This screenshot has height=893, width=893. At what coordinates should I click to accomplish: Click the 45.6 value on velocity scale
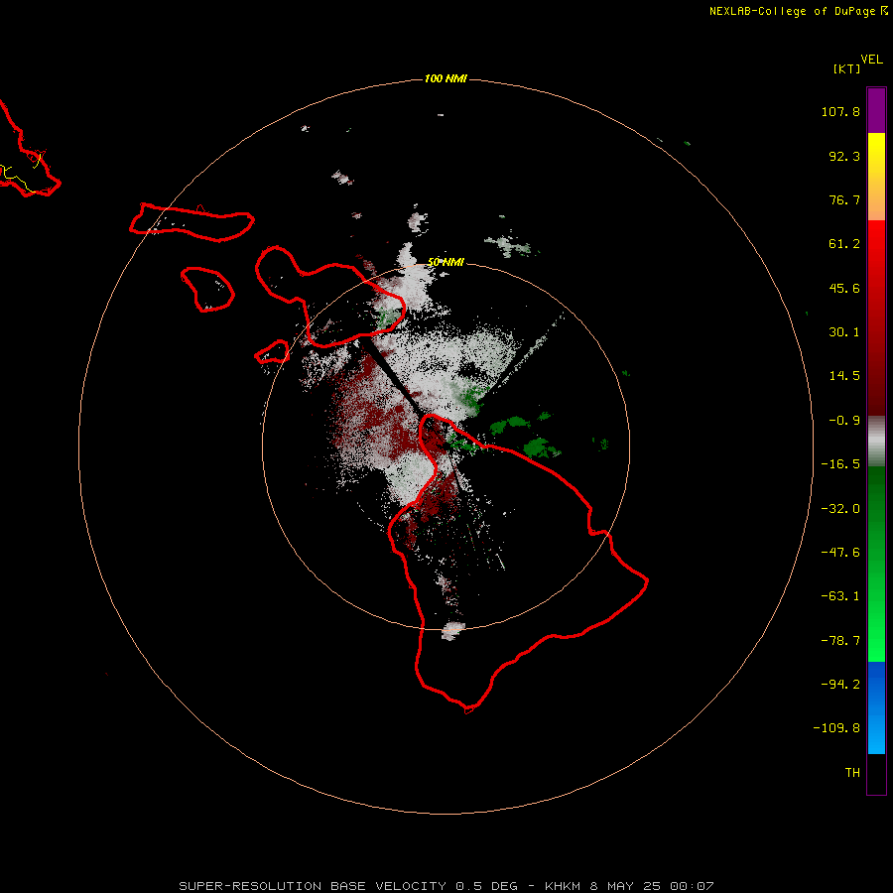[844, 288]
